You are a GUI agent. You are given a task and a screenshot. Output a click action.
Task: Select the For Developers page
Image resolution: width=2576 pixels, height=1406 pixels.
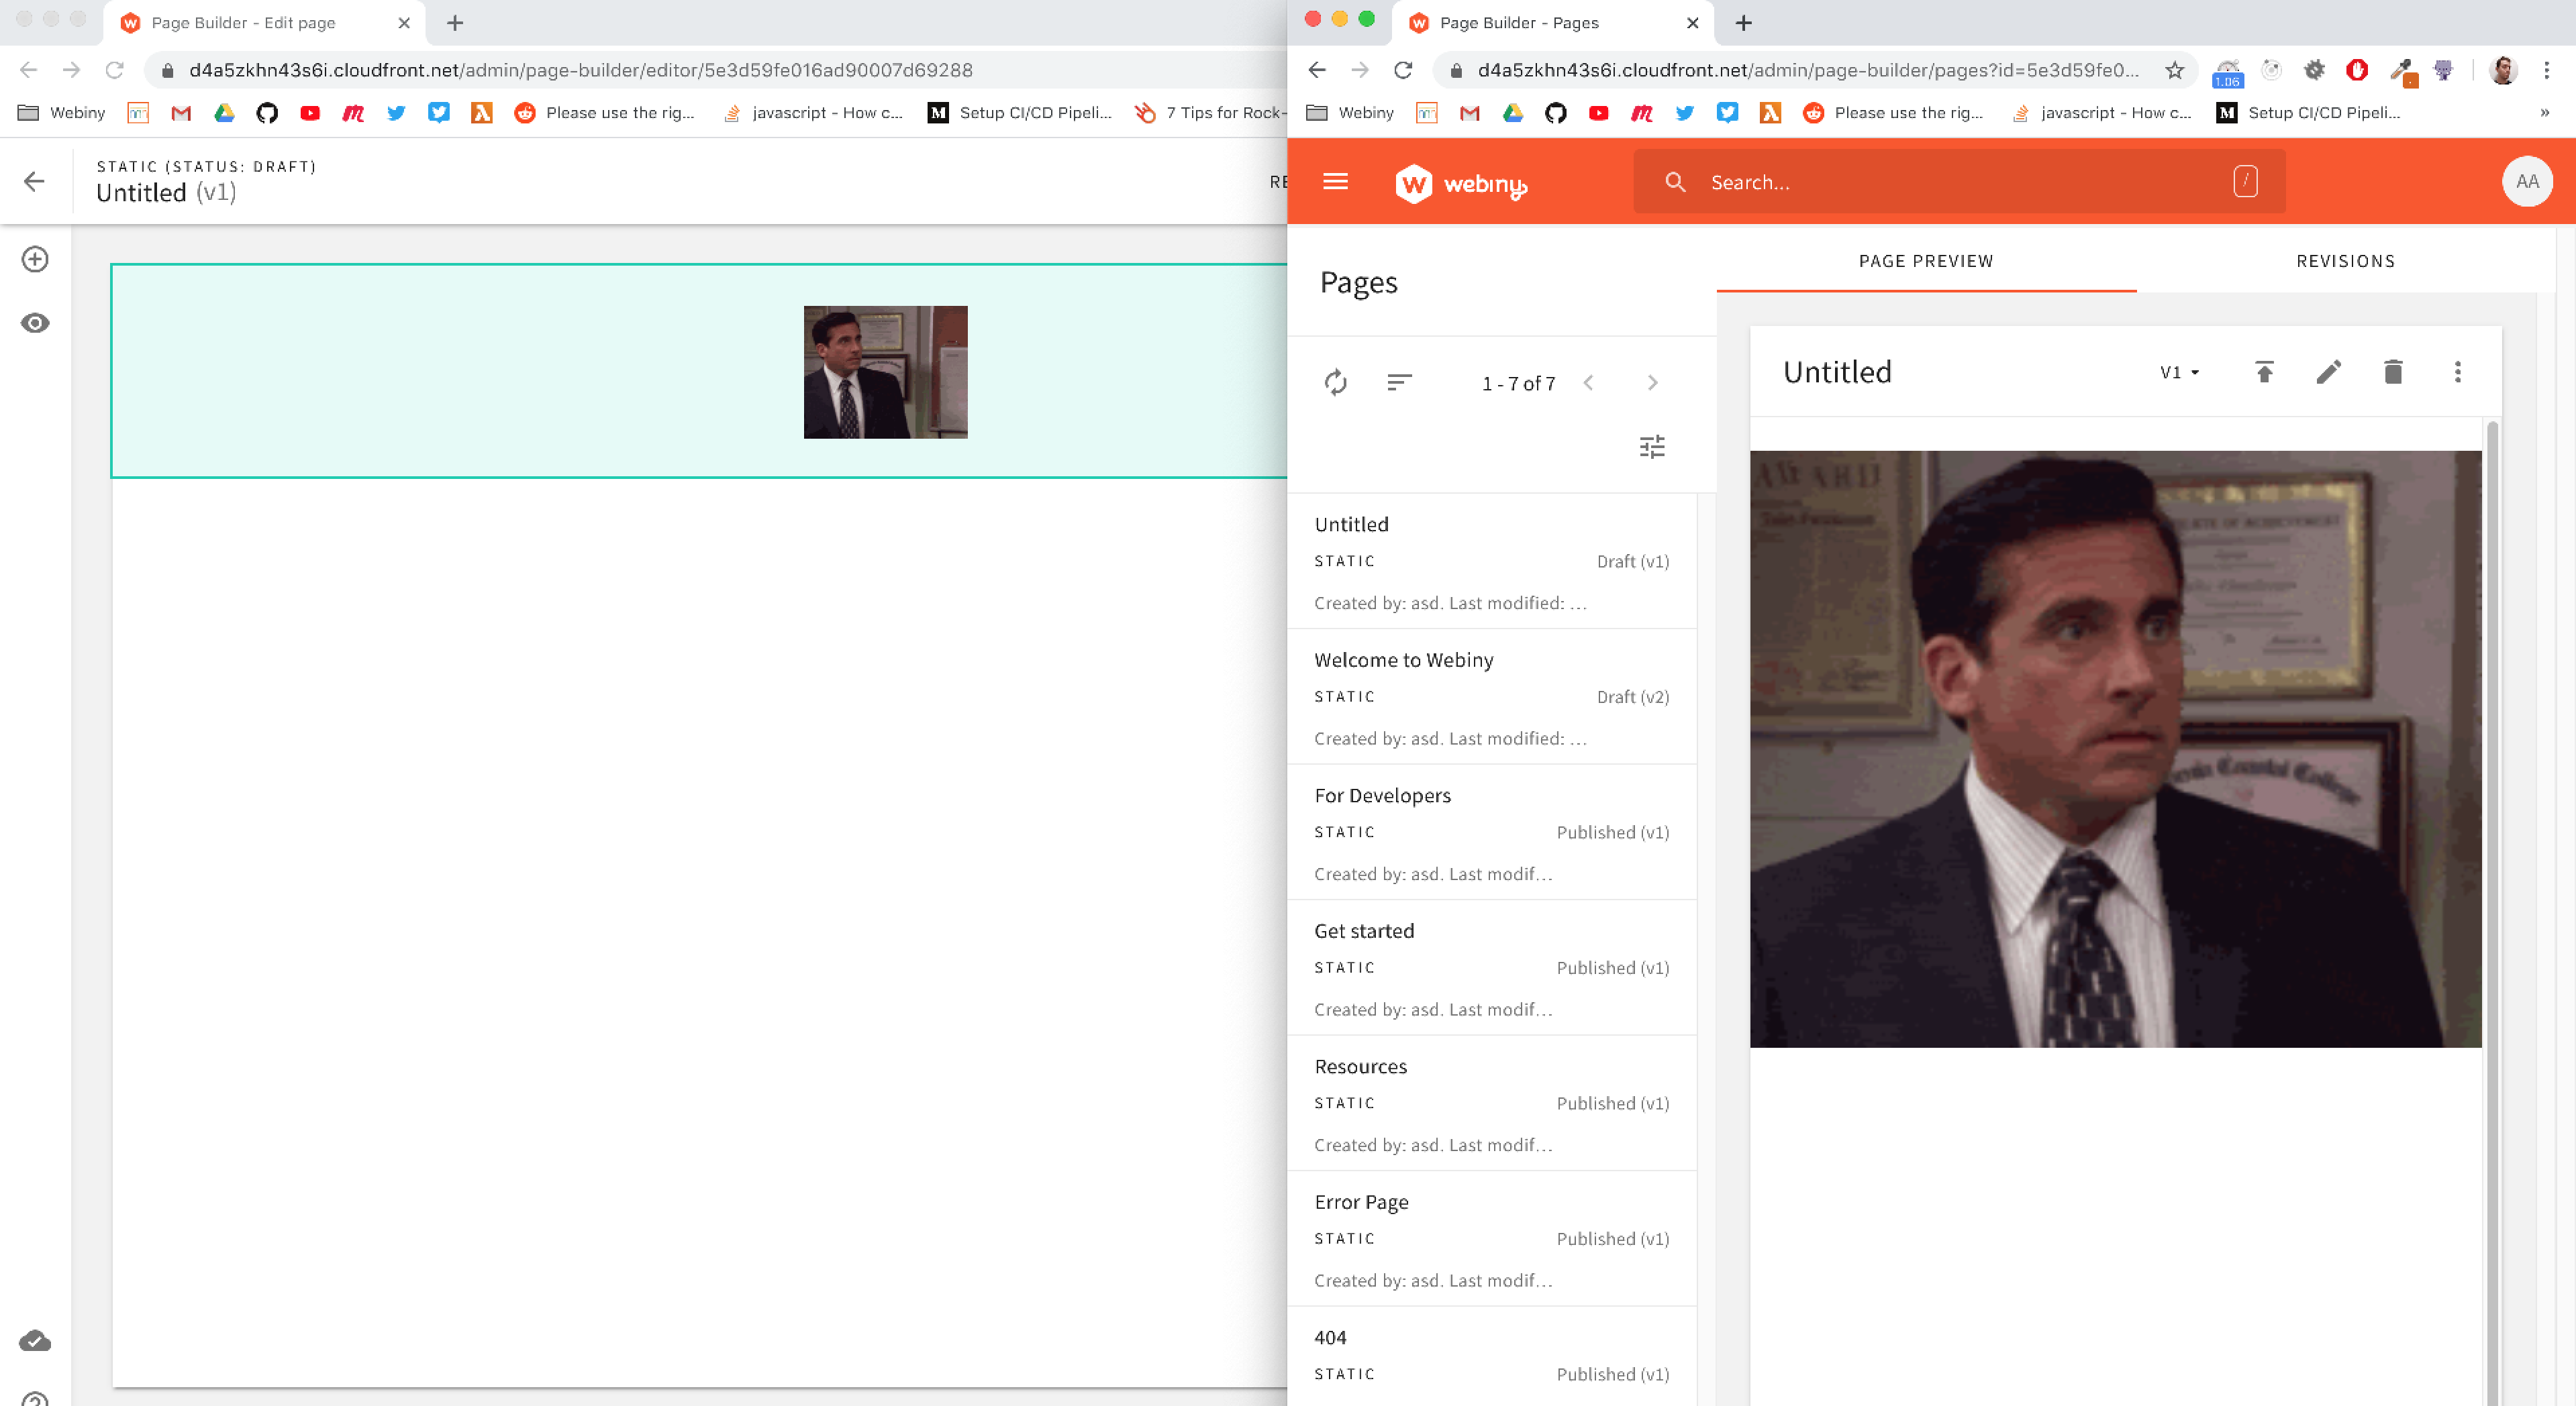tap(1491, 832)
